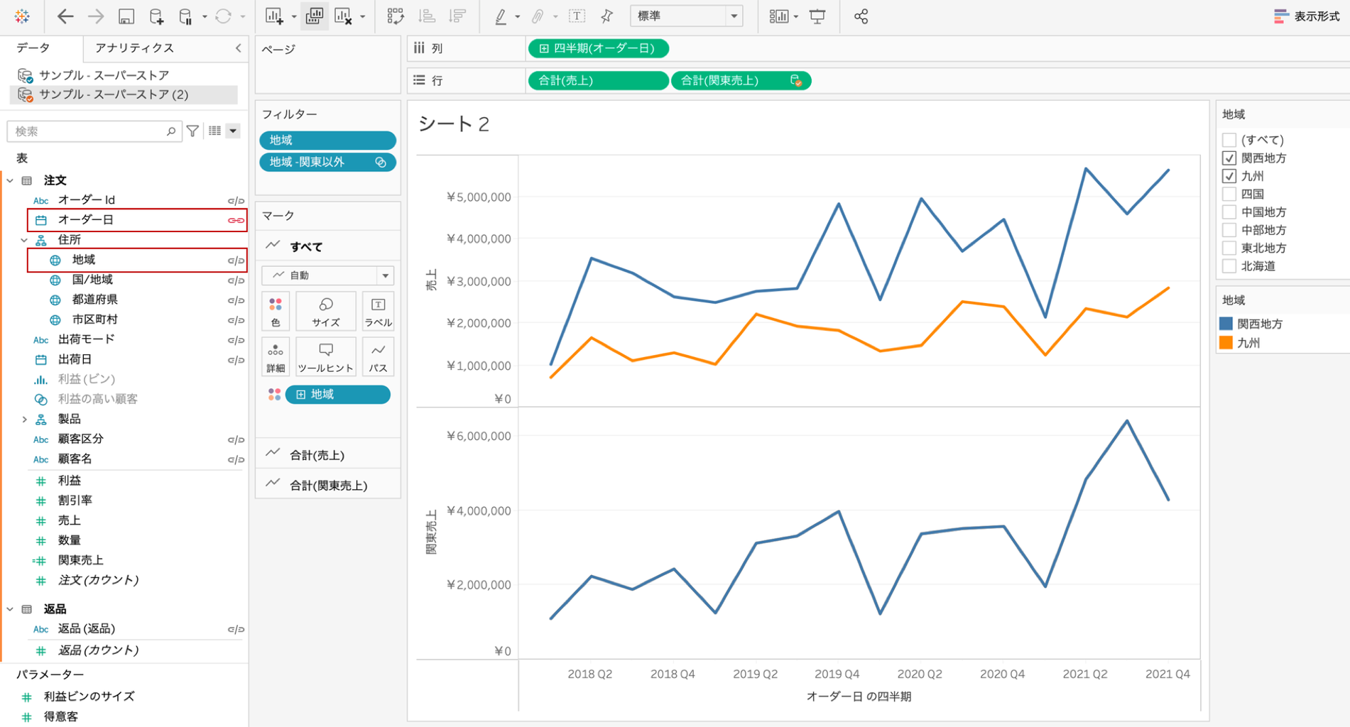Click the share icon in toolbar
The height and width of the screenshot is (727, 1350).
861,16
